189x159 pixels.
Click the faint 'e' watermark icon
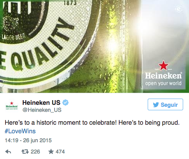tap(179, 9)
